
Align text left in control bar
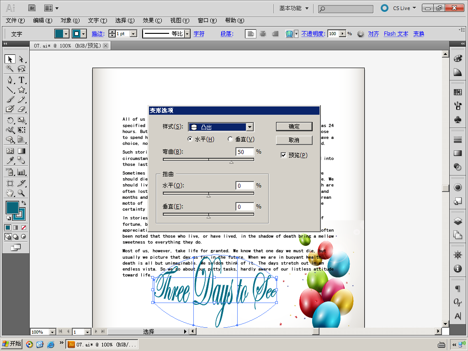point(250,34)
